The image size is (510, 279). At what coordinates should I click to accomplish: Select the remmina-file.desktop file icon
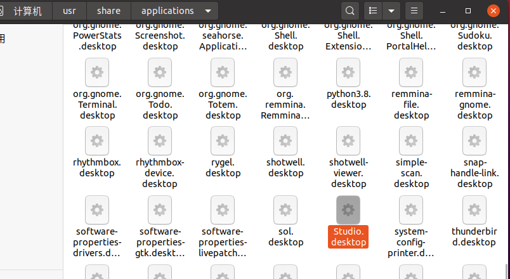click(x=411, y=72)
